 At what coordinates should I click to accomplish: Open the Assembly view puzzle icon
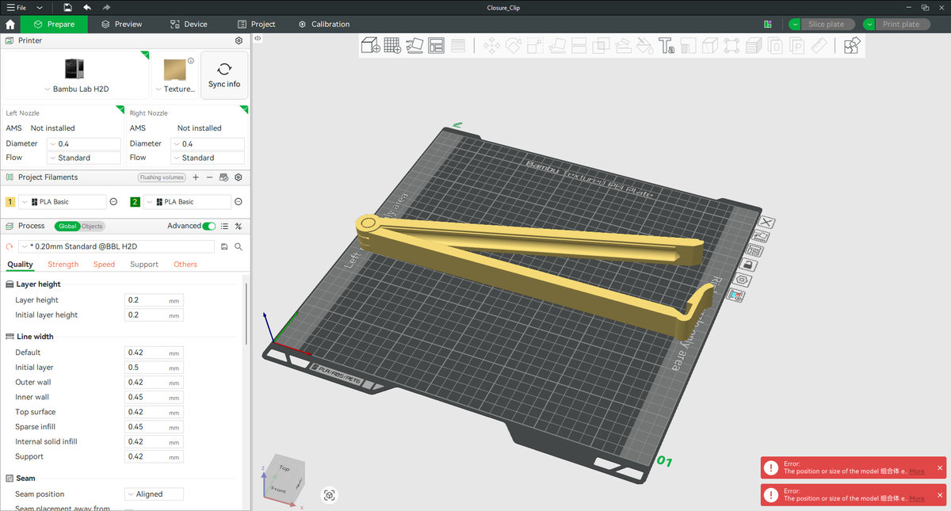[x=852, y=46]
